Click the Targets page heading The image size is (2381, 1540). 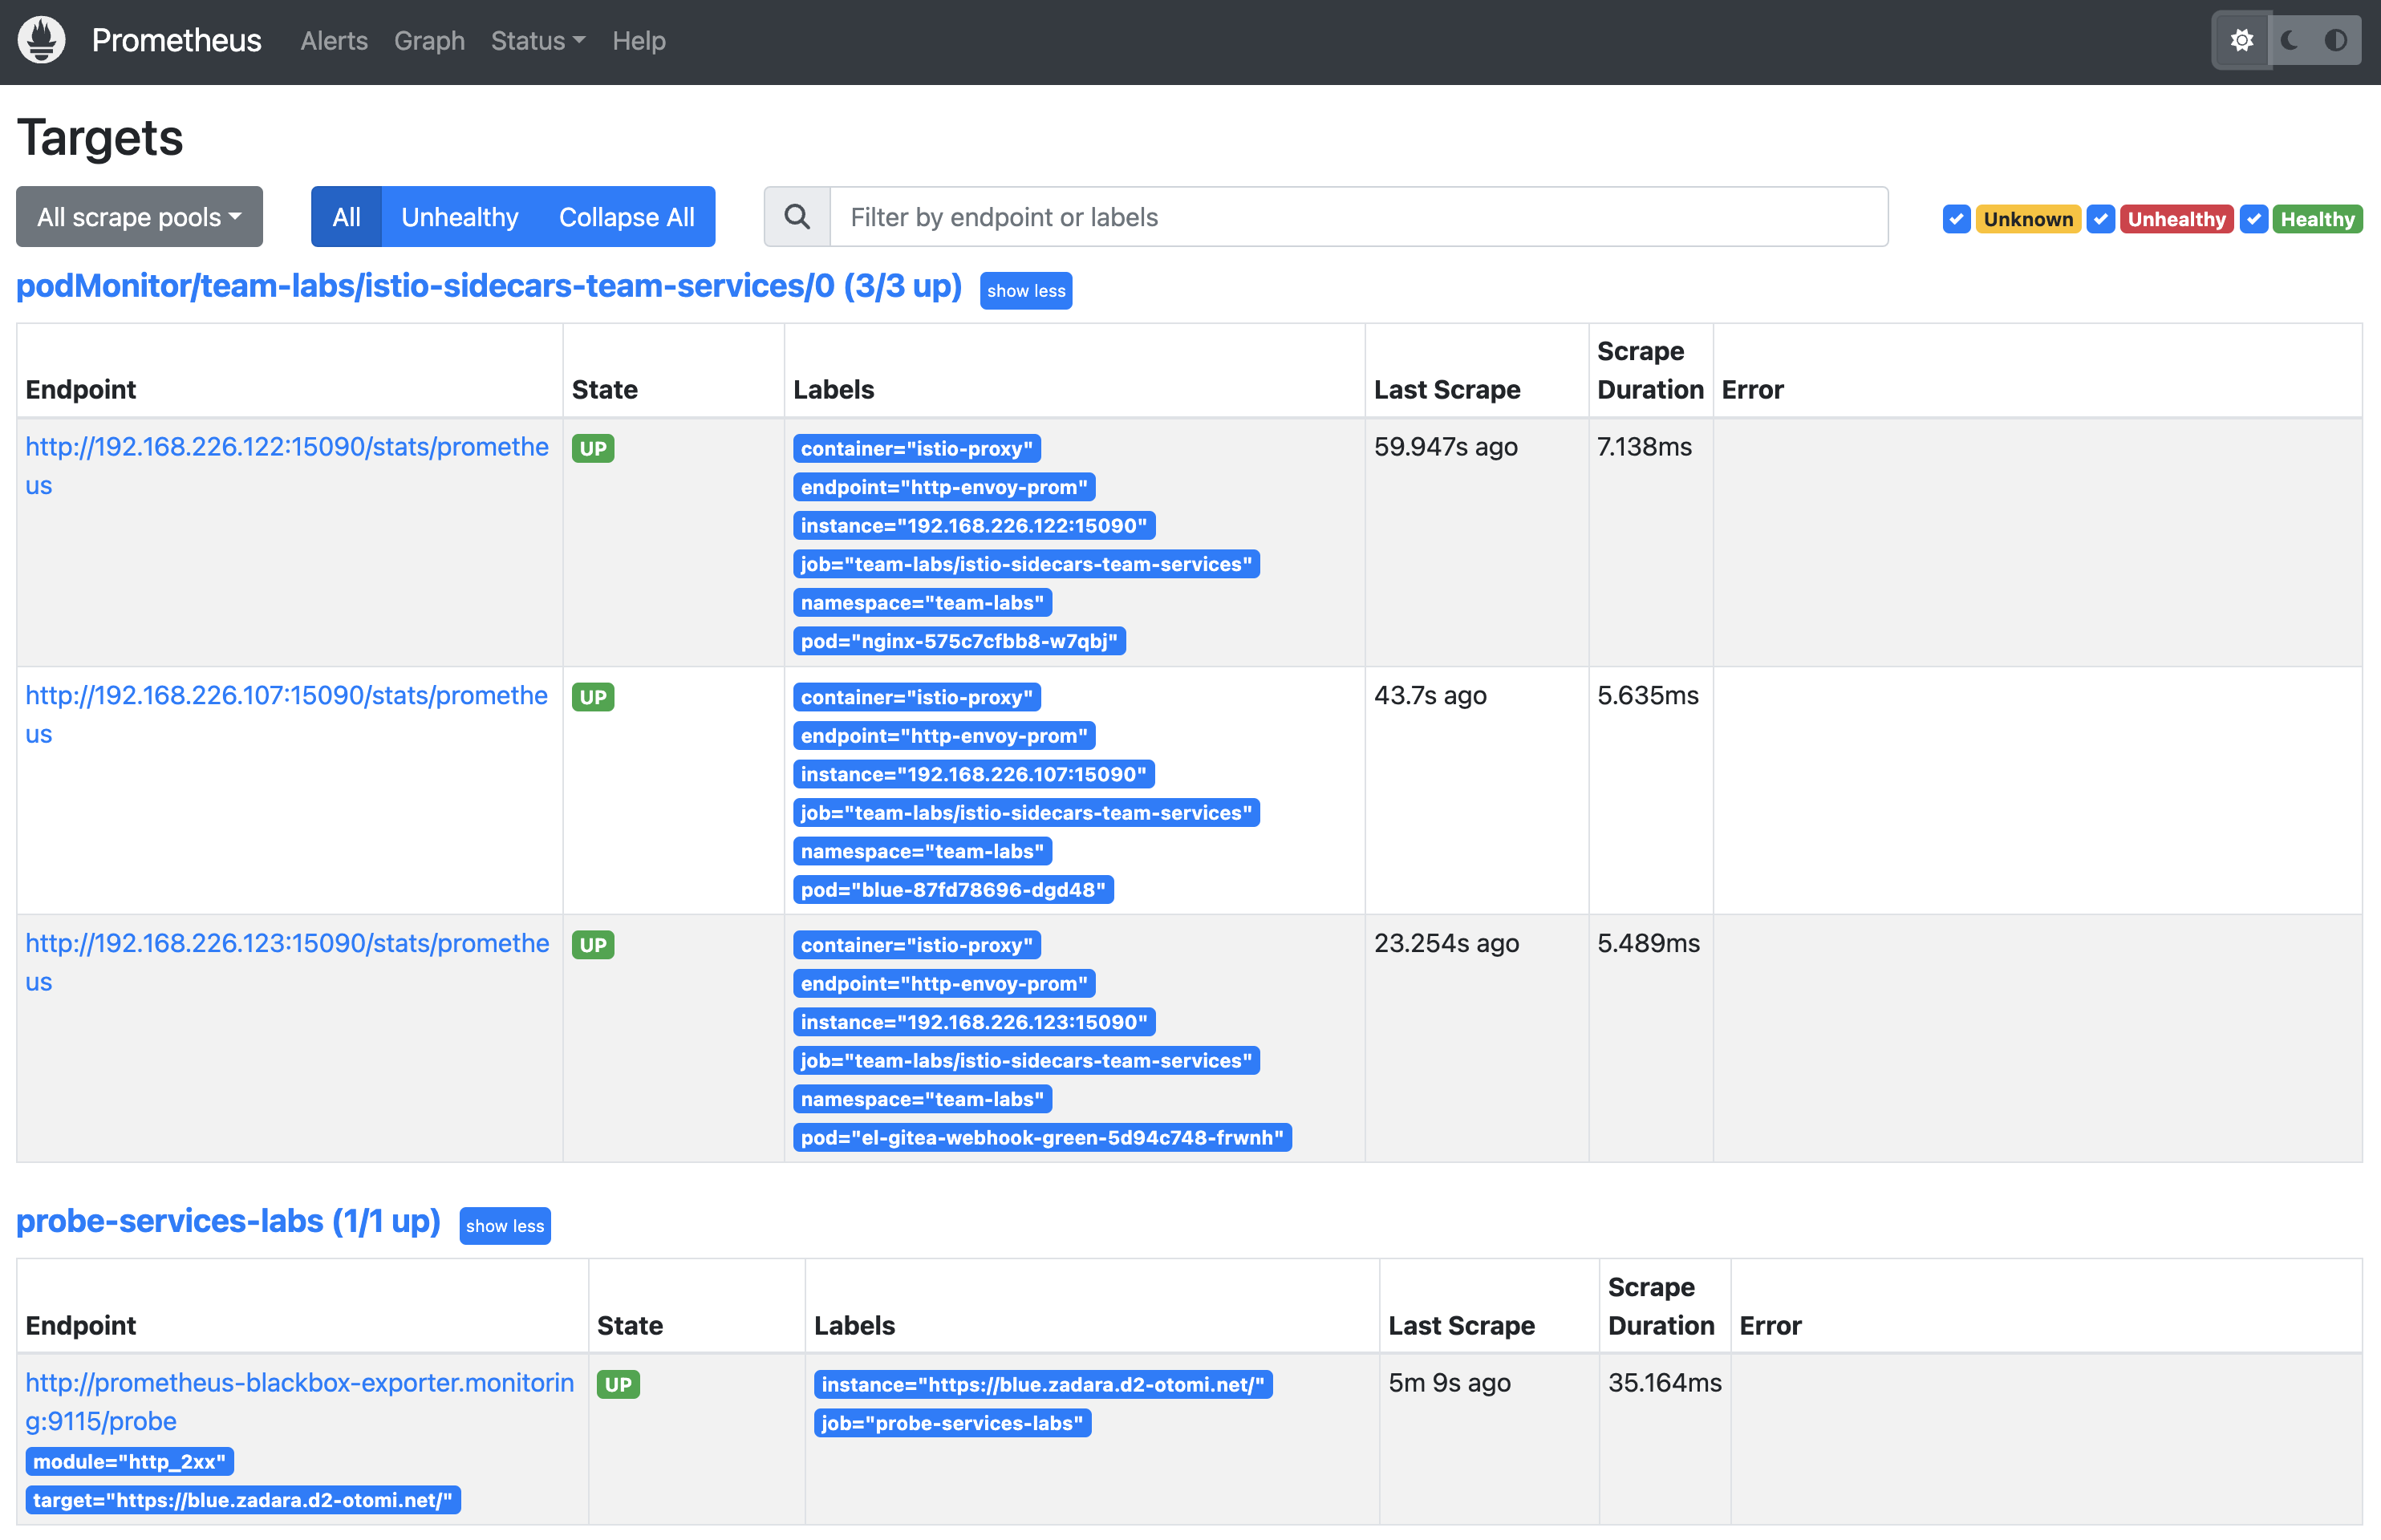(x=100, y=138)
